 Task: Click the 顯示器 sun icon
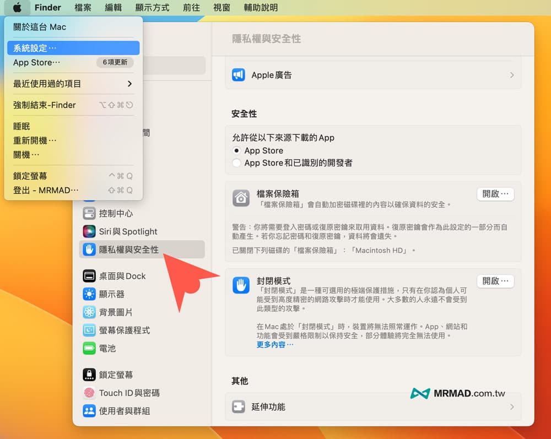click(89, 294)
